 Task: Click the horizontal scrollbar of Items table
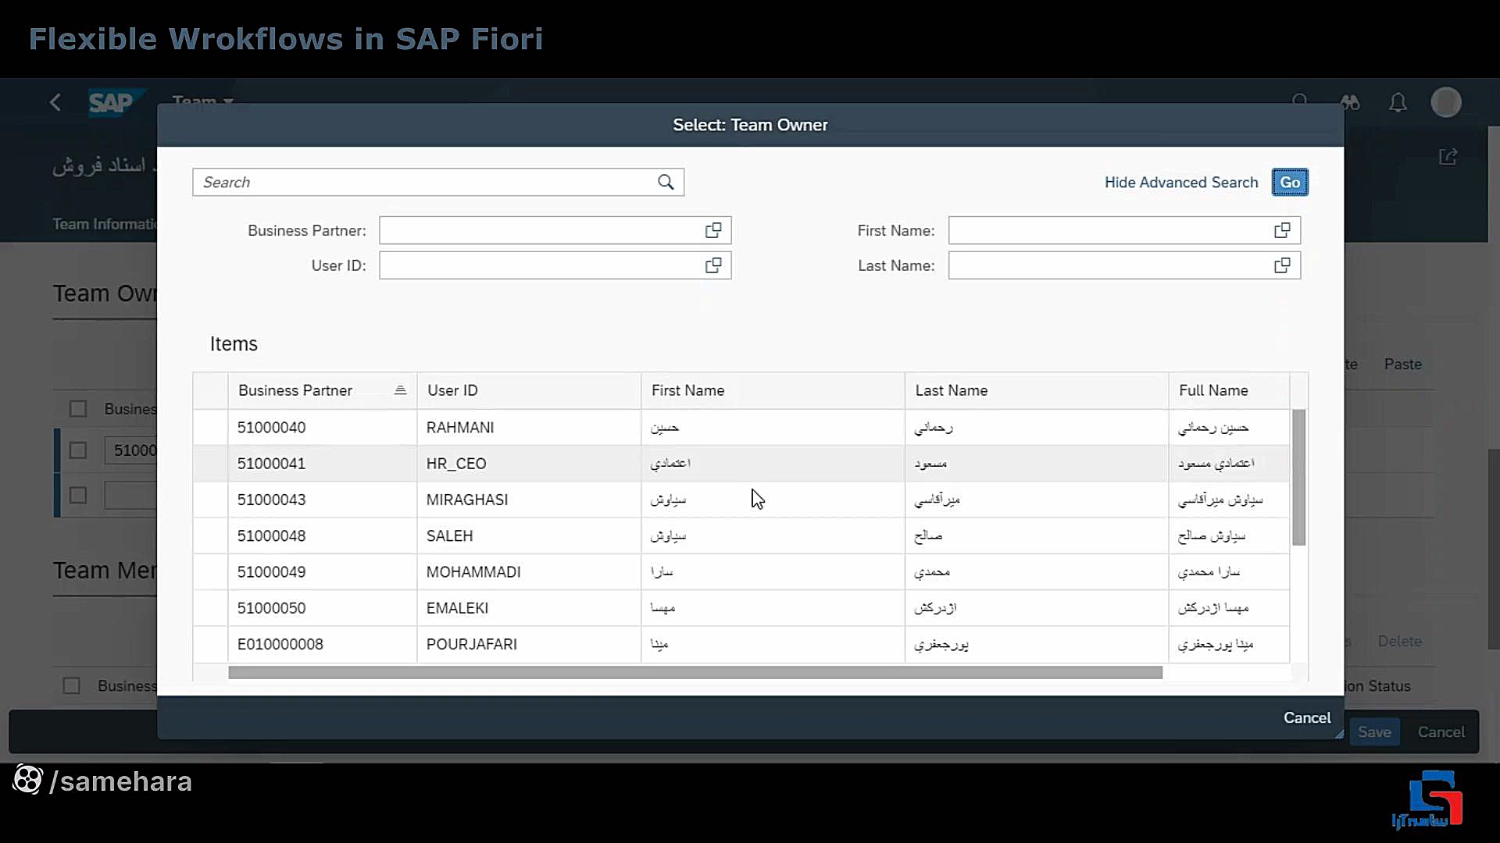(695, 673)
